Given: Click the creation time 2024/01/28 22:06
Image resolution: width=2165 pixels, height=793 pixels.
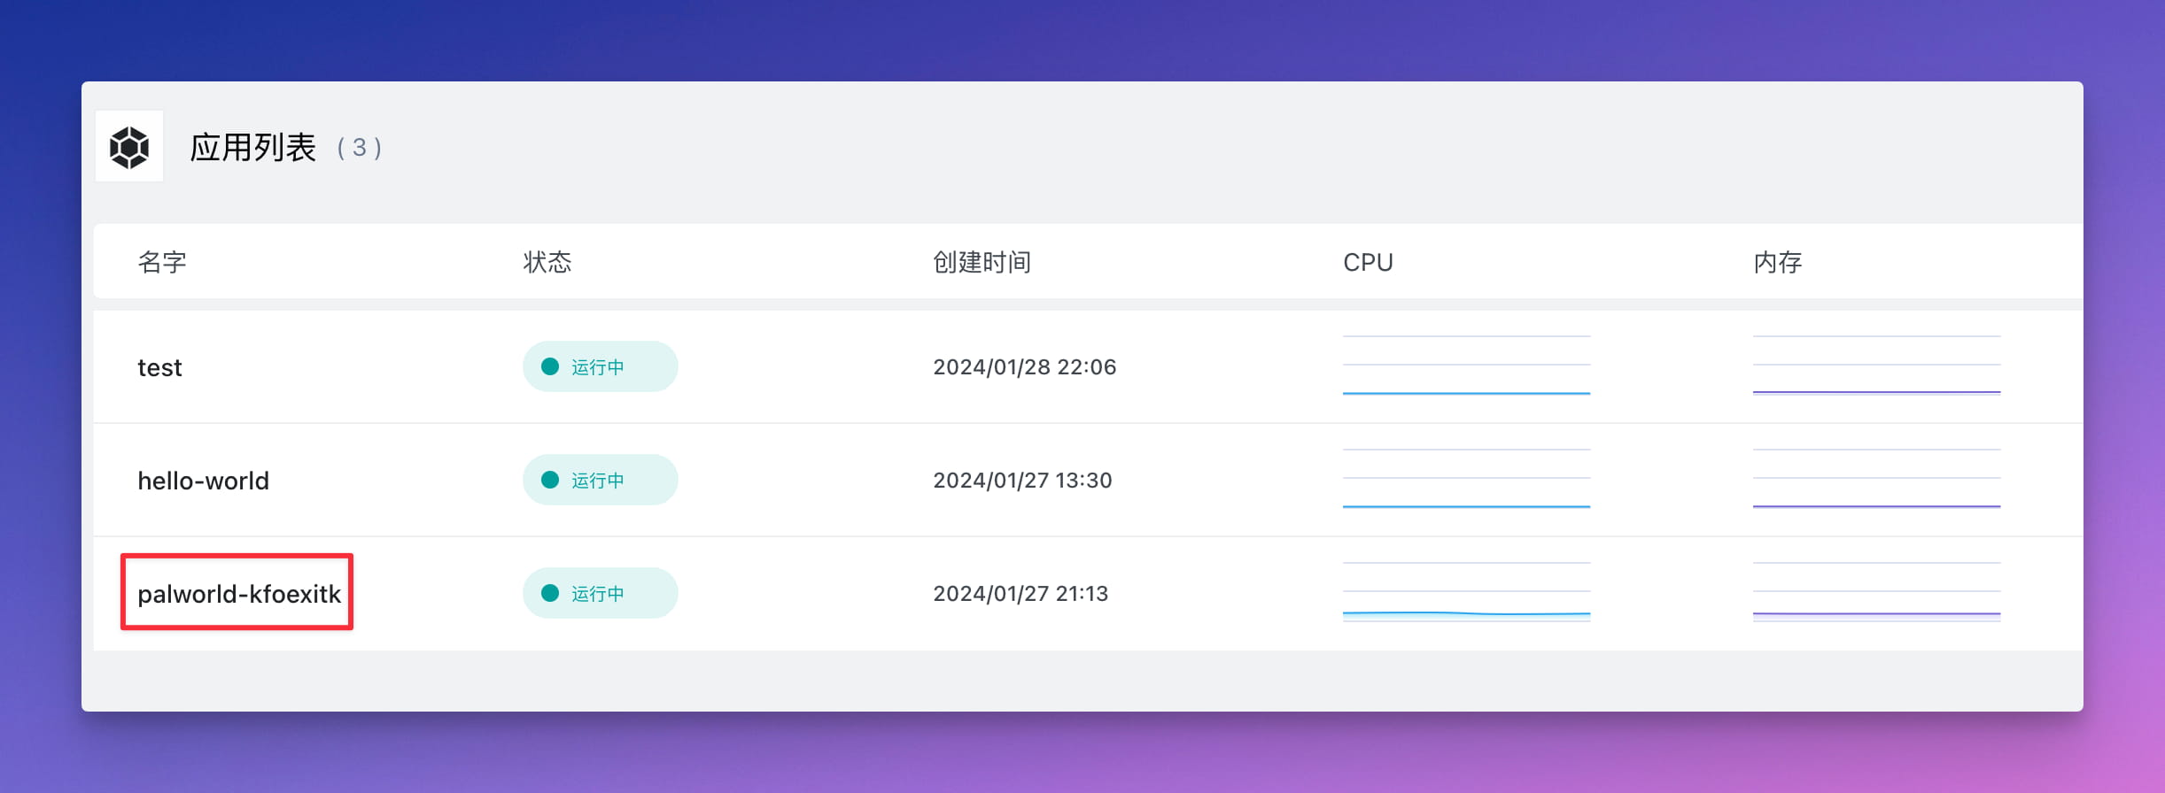Looking at the screenshot, I should pyautogui.click(x=1024, y=367).
